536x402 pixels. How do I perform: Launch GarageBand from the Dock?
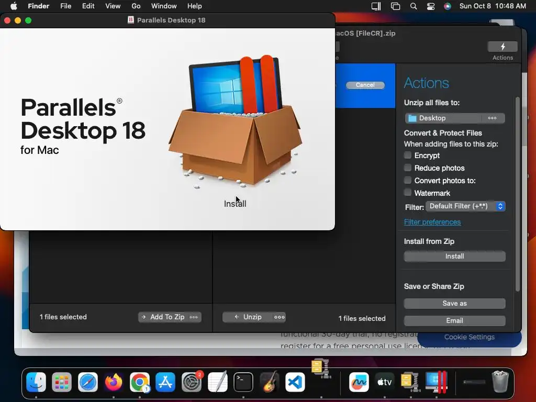[269, 382]
